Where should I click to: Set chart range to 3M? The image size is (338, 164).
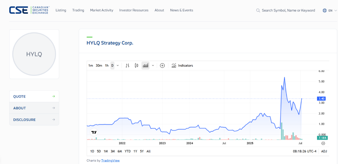113,151
